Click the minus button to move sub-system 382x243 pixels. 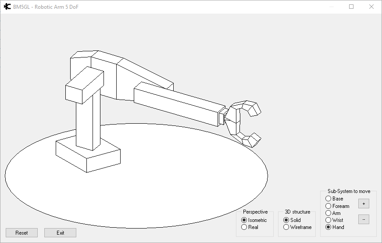point(364,219)
